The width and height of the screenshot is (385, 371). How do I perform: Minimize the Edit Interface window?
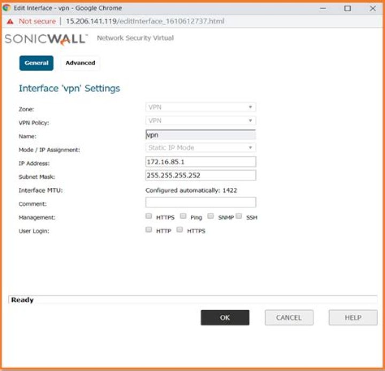323,9
